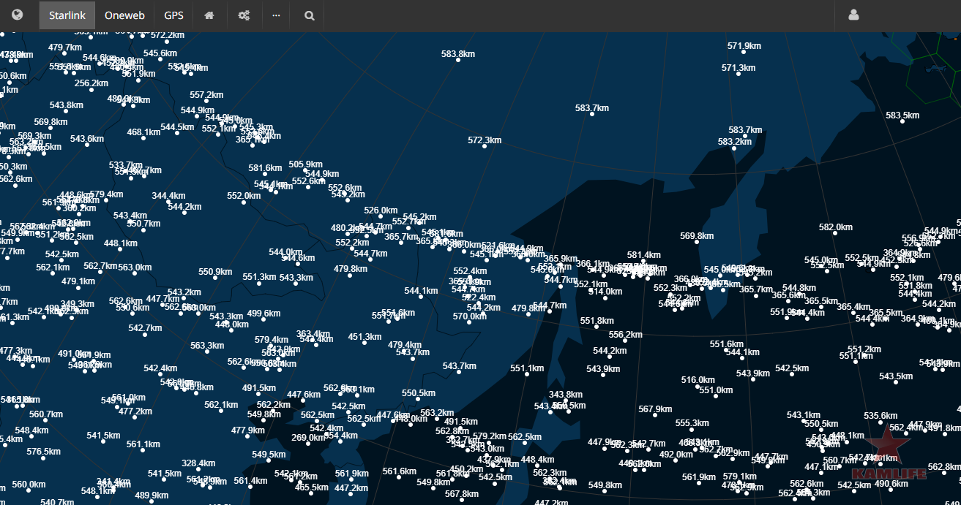Select satellite labeled 550.9km
961x505 pixels.
pos(215,272)
